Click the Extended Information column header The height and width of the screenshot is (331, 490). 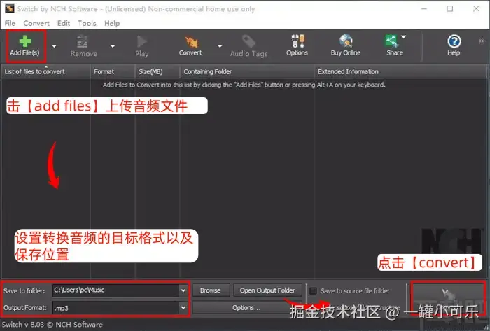[x=401, y=71]
